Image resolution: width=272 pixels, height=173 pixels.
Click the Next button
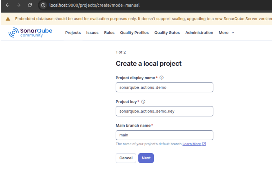(146, 158)
